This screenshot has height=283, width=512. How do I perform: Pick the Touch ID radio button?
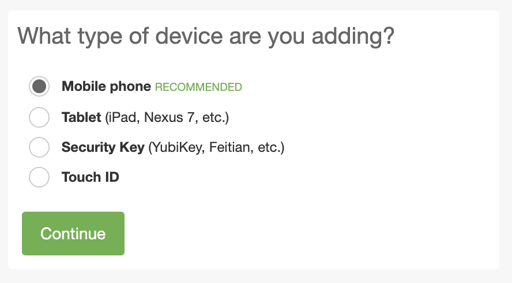pos(39,177)
